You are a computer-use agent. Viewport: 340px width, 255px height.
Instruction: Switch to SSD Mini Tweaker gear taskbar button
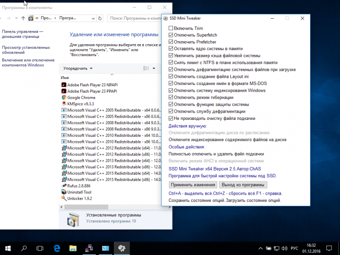[x=122, y=248]
